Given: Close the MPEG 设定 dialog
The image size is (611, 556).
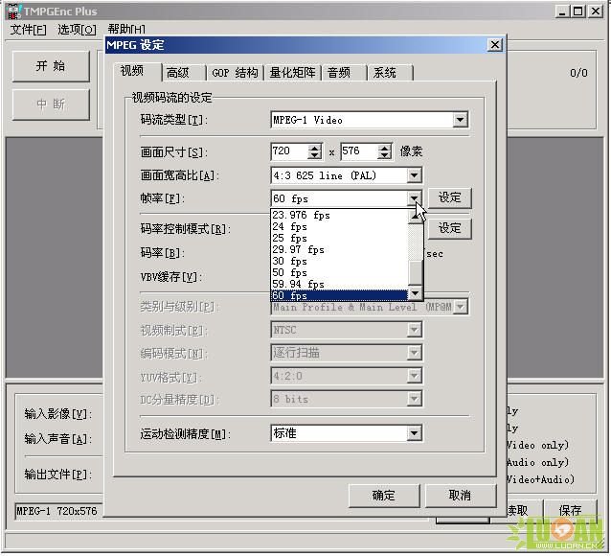Looking at the screenshot, I should [494, 45].
